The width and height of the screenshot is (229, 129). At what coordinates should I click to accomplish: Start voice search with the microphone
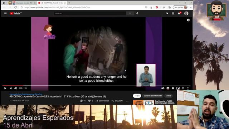point(137,14)
